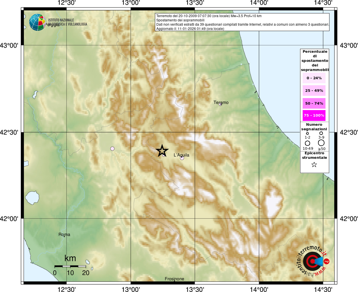Viewport: 358px width, 292px height.
Task: Click the 3-9 reports legend circle
Action: pos(321,133)
